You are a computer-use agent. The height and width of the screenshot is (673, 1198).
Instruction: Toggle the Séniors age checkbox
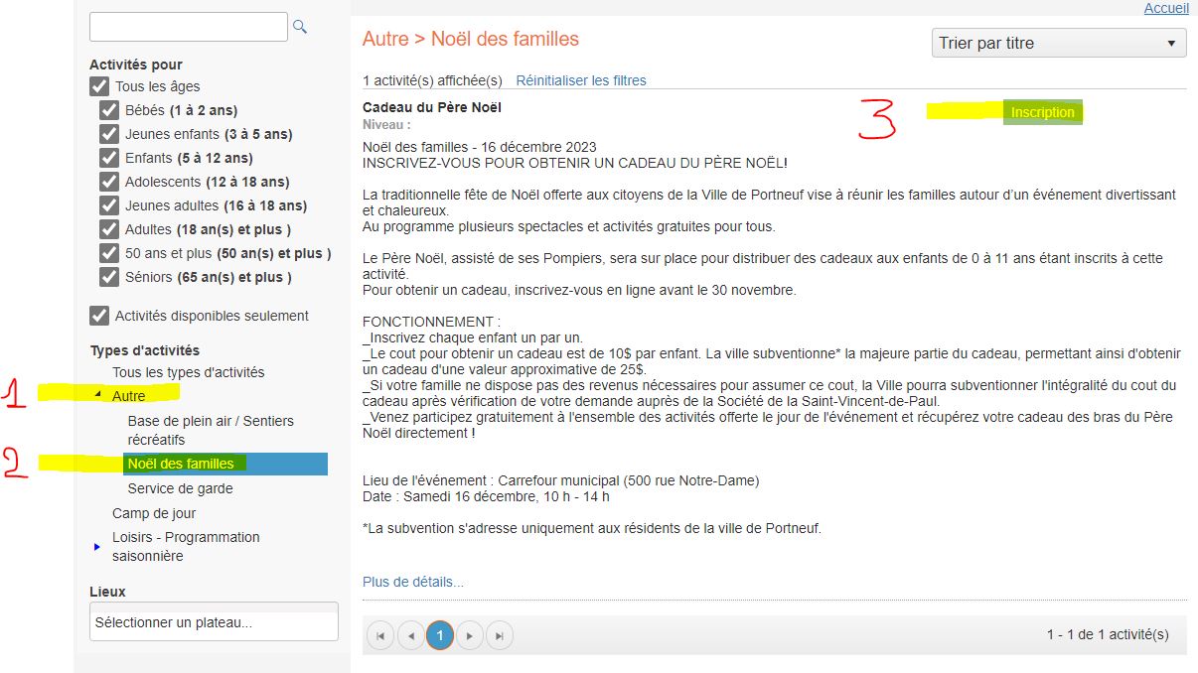(x=109, y=277)
